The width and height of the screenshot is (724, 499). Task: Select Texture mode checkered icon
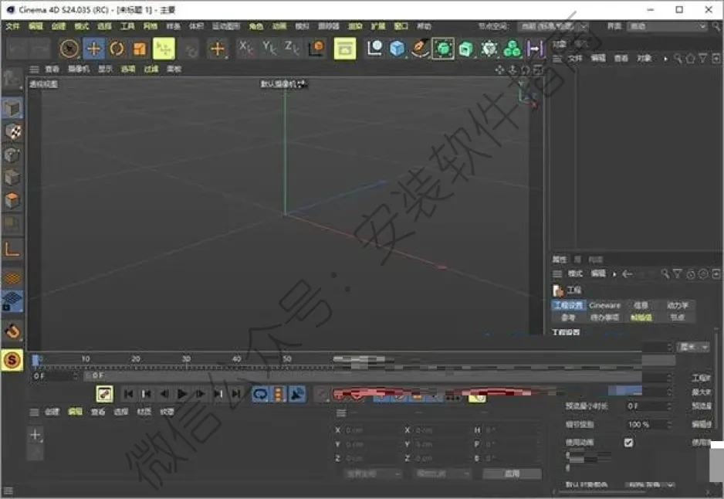[12, 131]
